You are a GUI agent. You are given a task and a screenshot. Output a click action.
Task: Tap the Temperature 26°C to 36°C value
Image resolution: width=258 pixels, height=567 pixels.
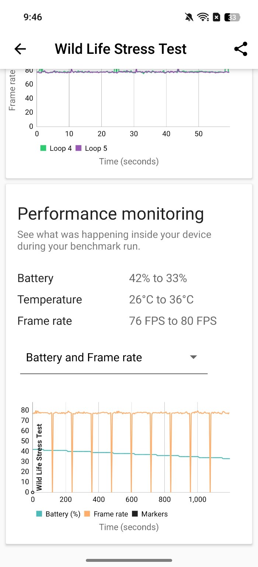point(161,300)
